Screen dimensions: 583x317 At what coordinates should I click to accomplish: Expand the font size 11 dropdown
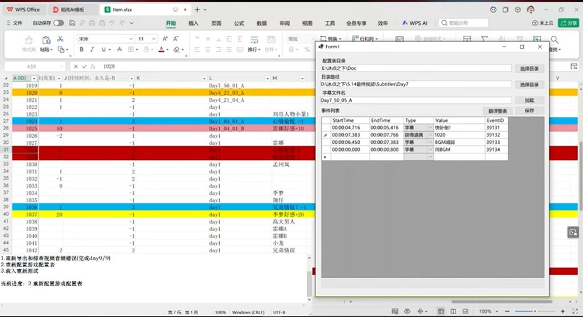(x=154, y=39)
